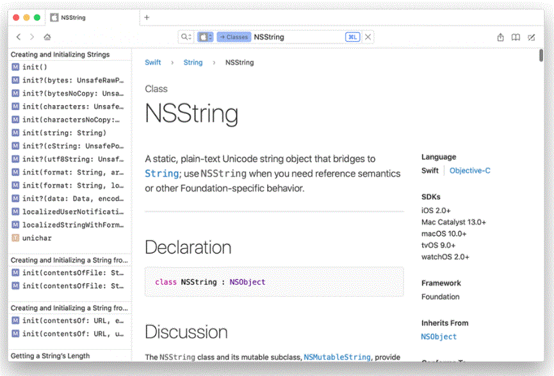Click the Classes search filter token
This screenshot has width=554, height=376.
pyautogui.click(x=234, y=37)
